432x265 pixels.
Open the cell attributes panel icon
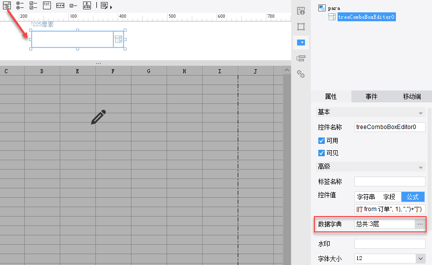point(301,11)
